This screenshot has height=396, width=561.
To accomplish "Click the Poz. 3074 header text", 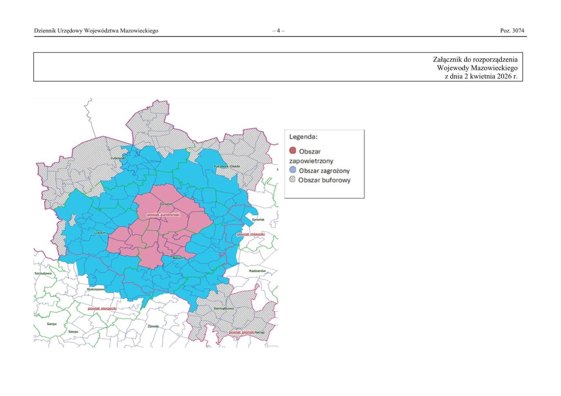I will point(512,31).
